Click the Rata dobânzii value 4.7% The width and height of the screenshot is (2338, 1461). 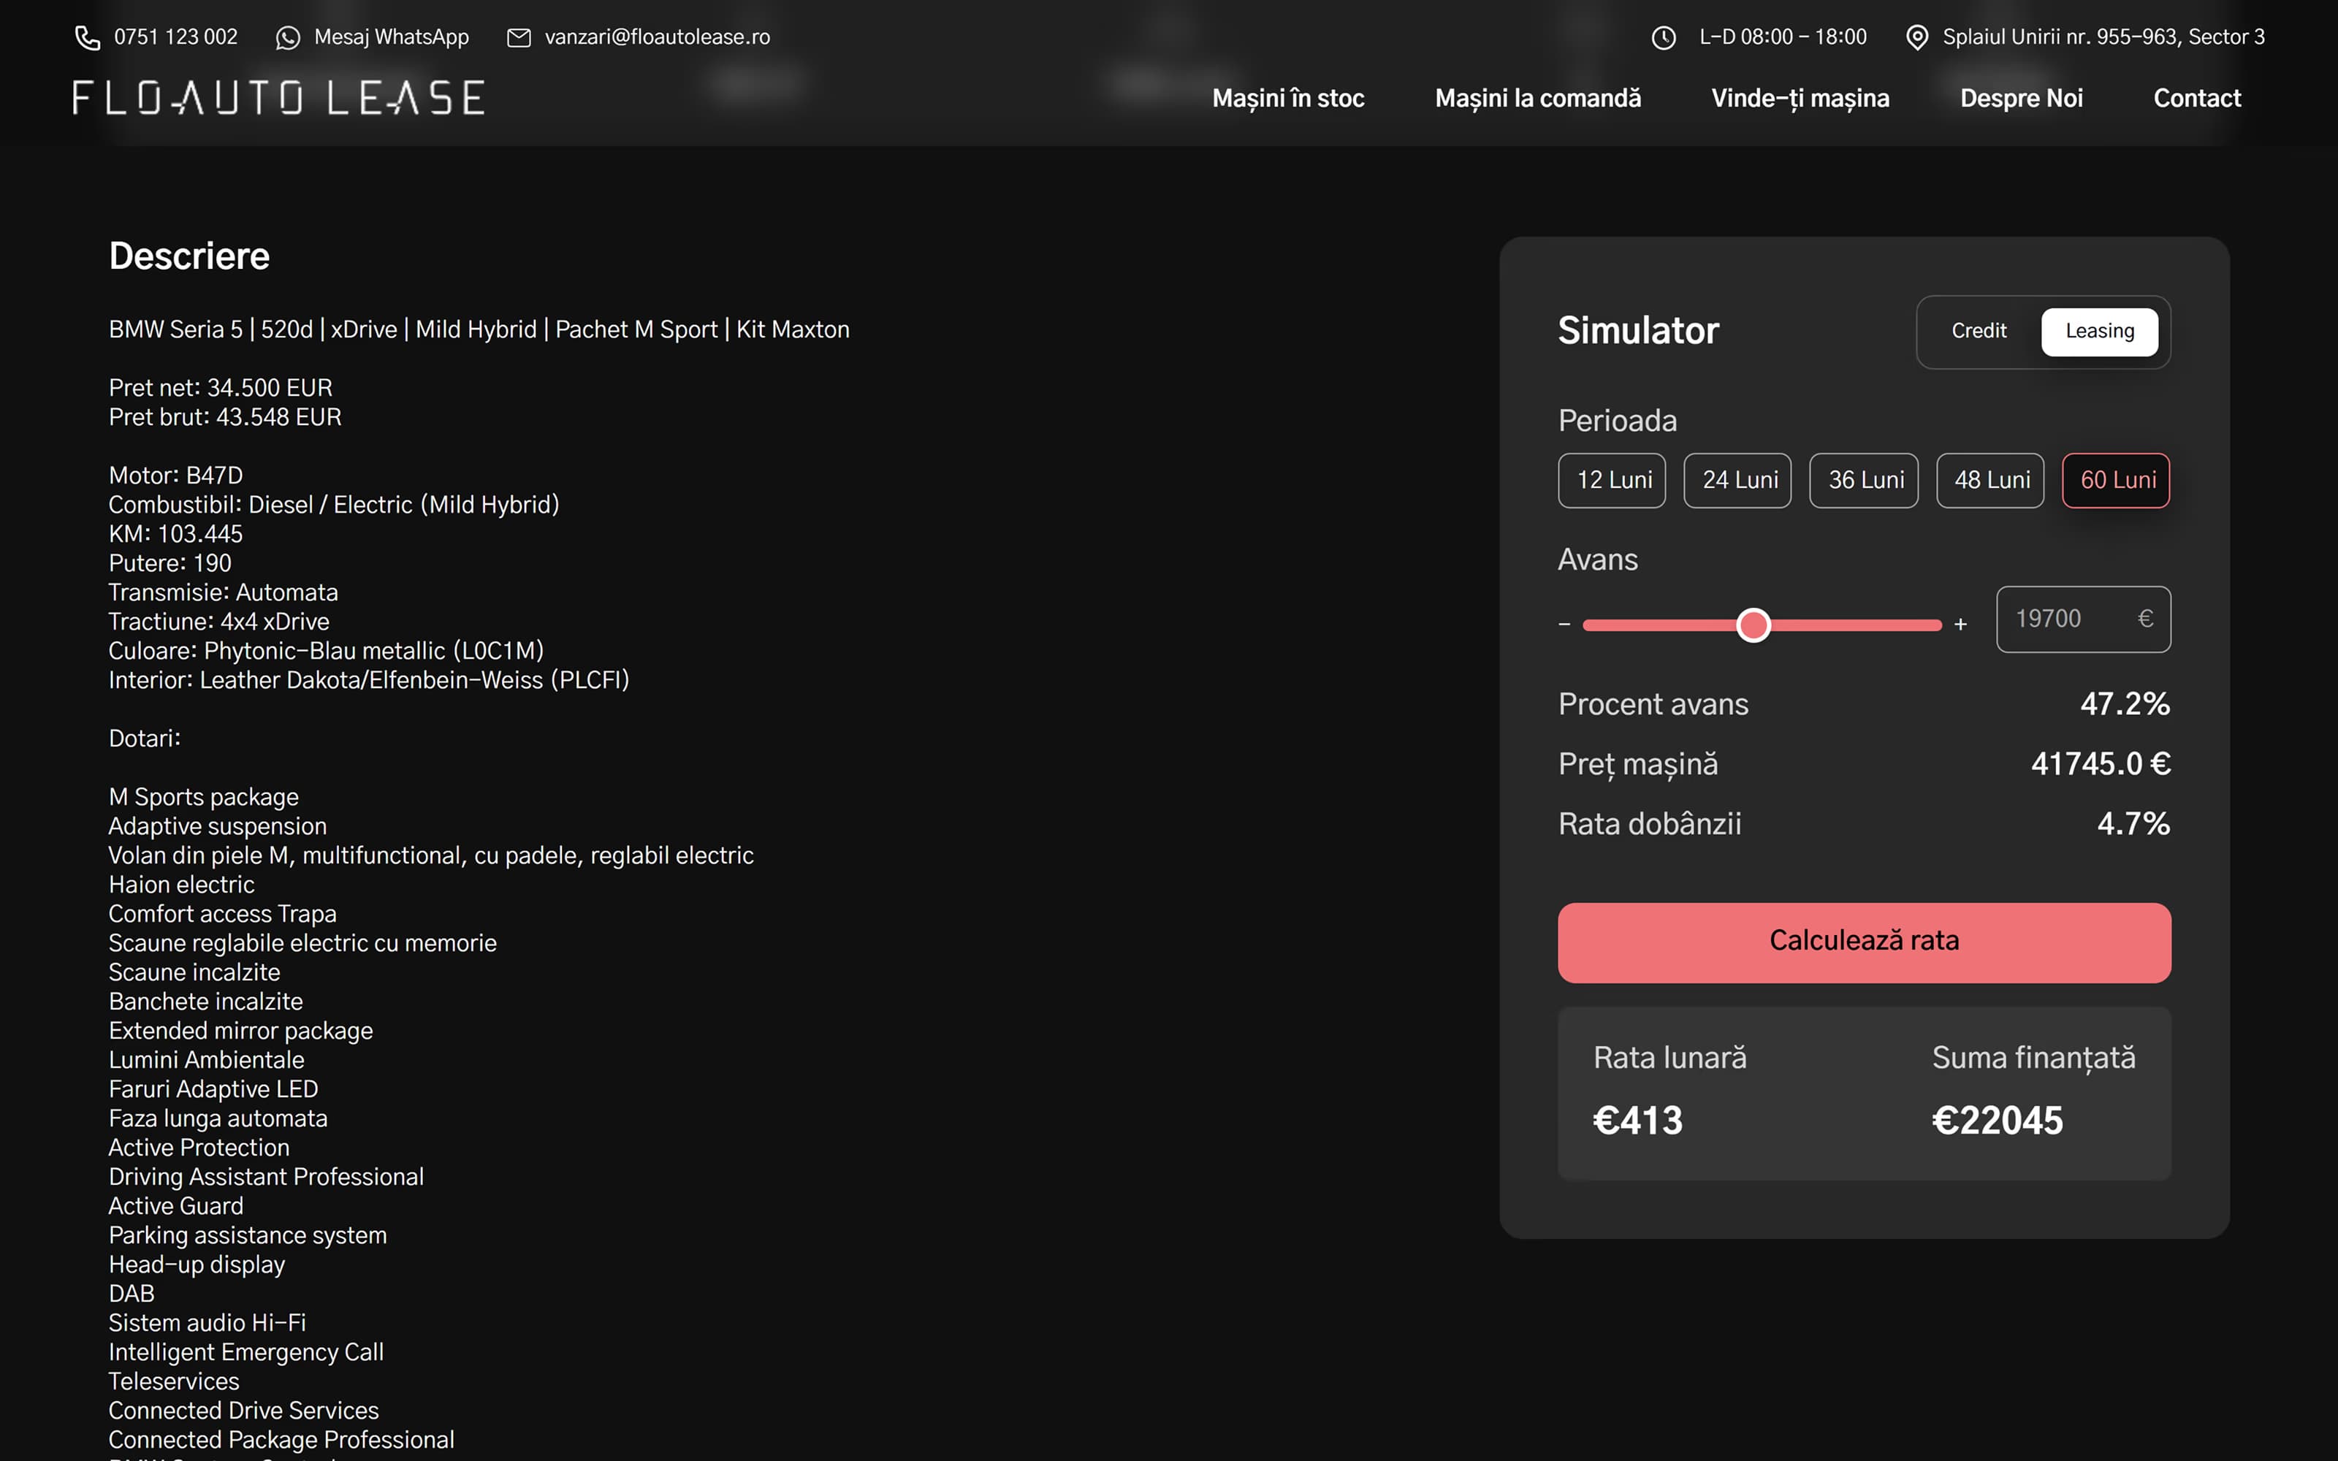2133,824
